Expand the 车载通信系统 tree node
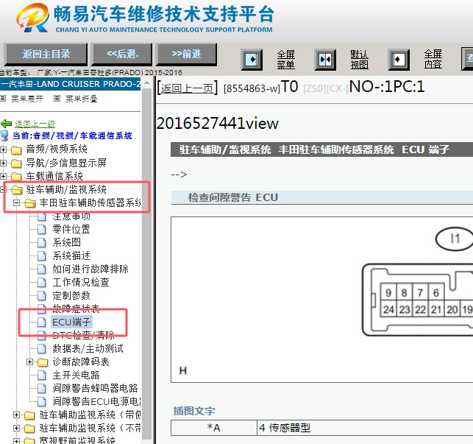Screen dimensions: 473x444 click(4, 176)
